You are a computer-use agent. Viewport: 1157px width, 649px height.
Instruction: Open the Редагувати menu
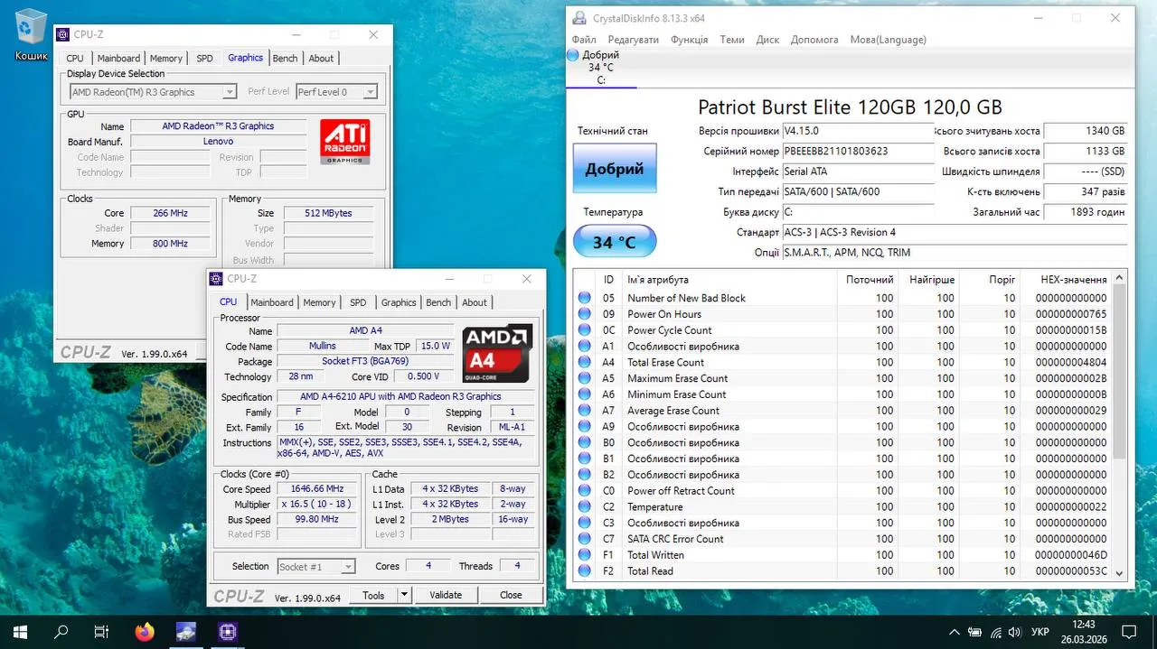(x=634, y=40)
